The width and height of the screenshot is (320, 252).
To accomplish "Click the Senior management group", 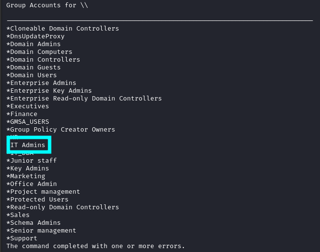I will [41, 231].
